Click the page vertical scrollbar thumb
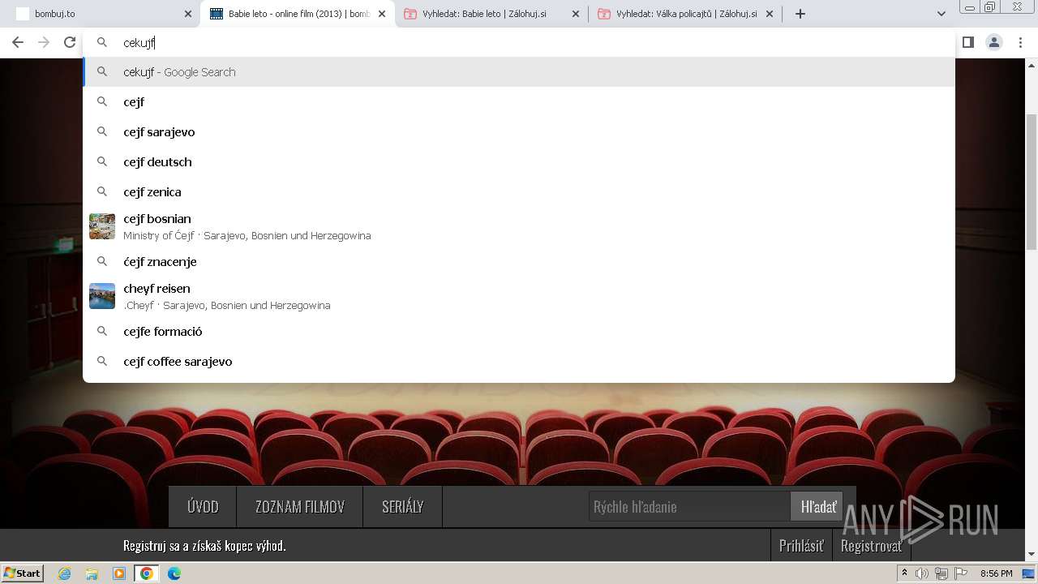 pos(1032,182)
